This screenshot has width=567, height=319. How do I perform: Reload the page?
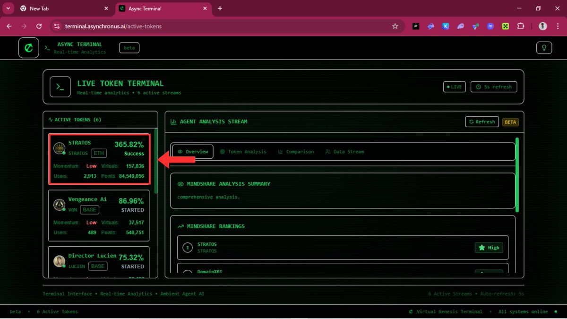pyautogui.click(x=39, y=26)
